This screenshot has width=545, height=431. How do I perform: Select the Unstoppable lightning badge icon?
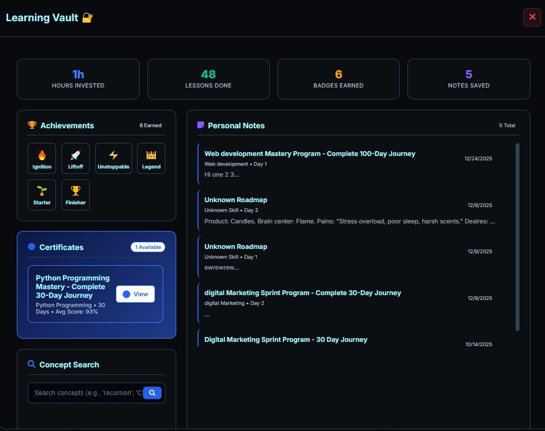coord(113,154)
